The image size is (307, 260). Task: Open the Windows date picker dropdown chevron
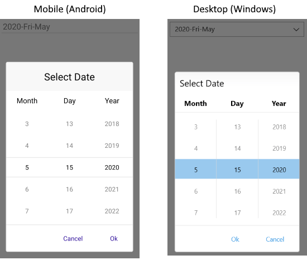point(296,30)
